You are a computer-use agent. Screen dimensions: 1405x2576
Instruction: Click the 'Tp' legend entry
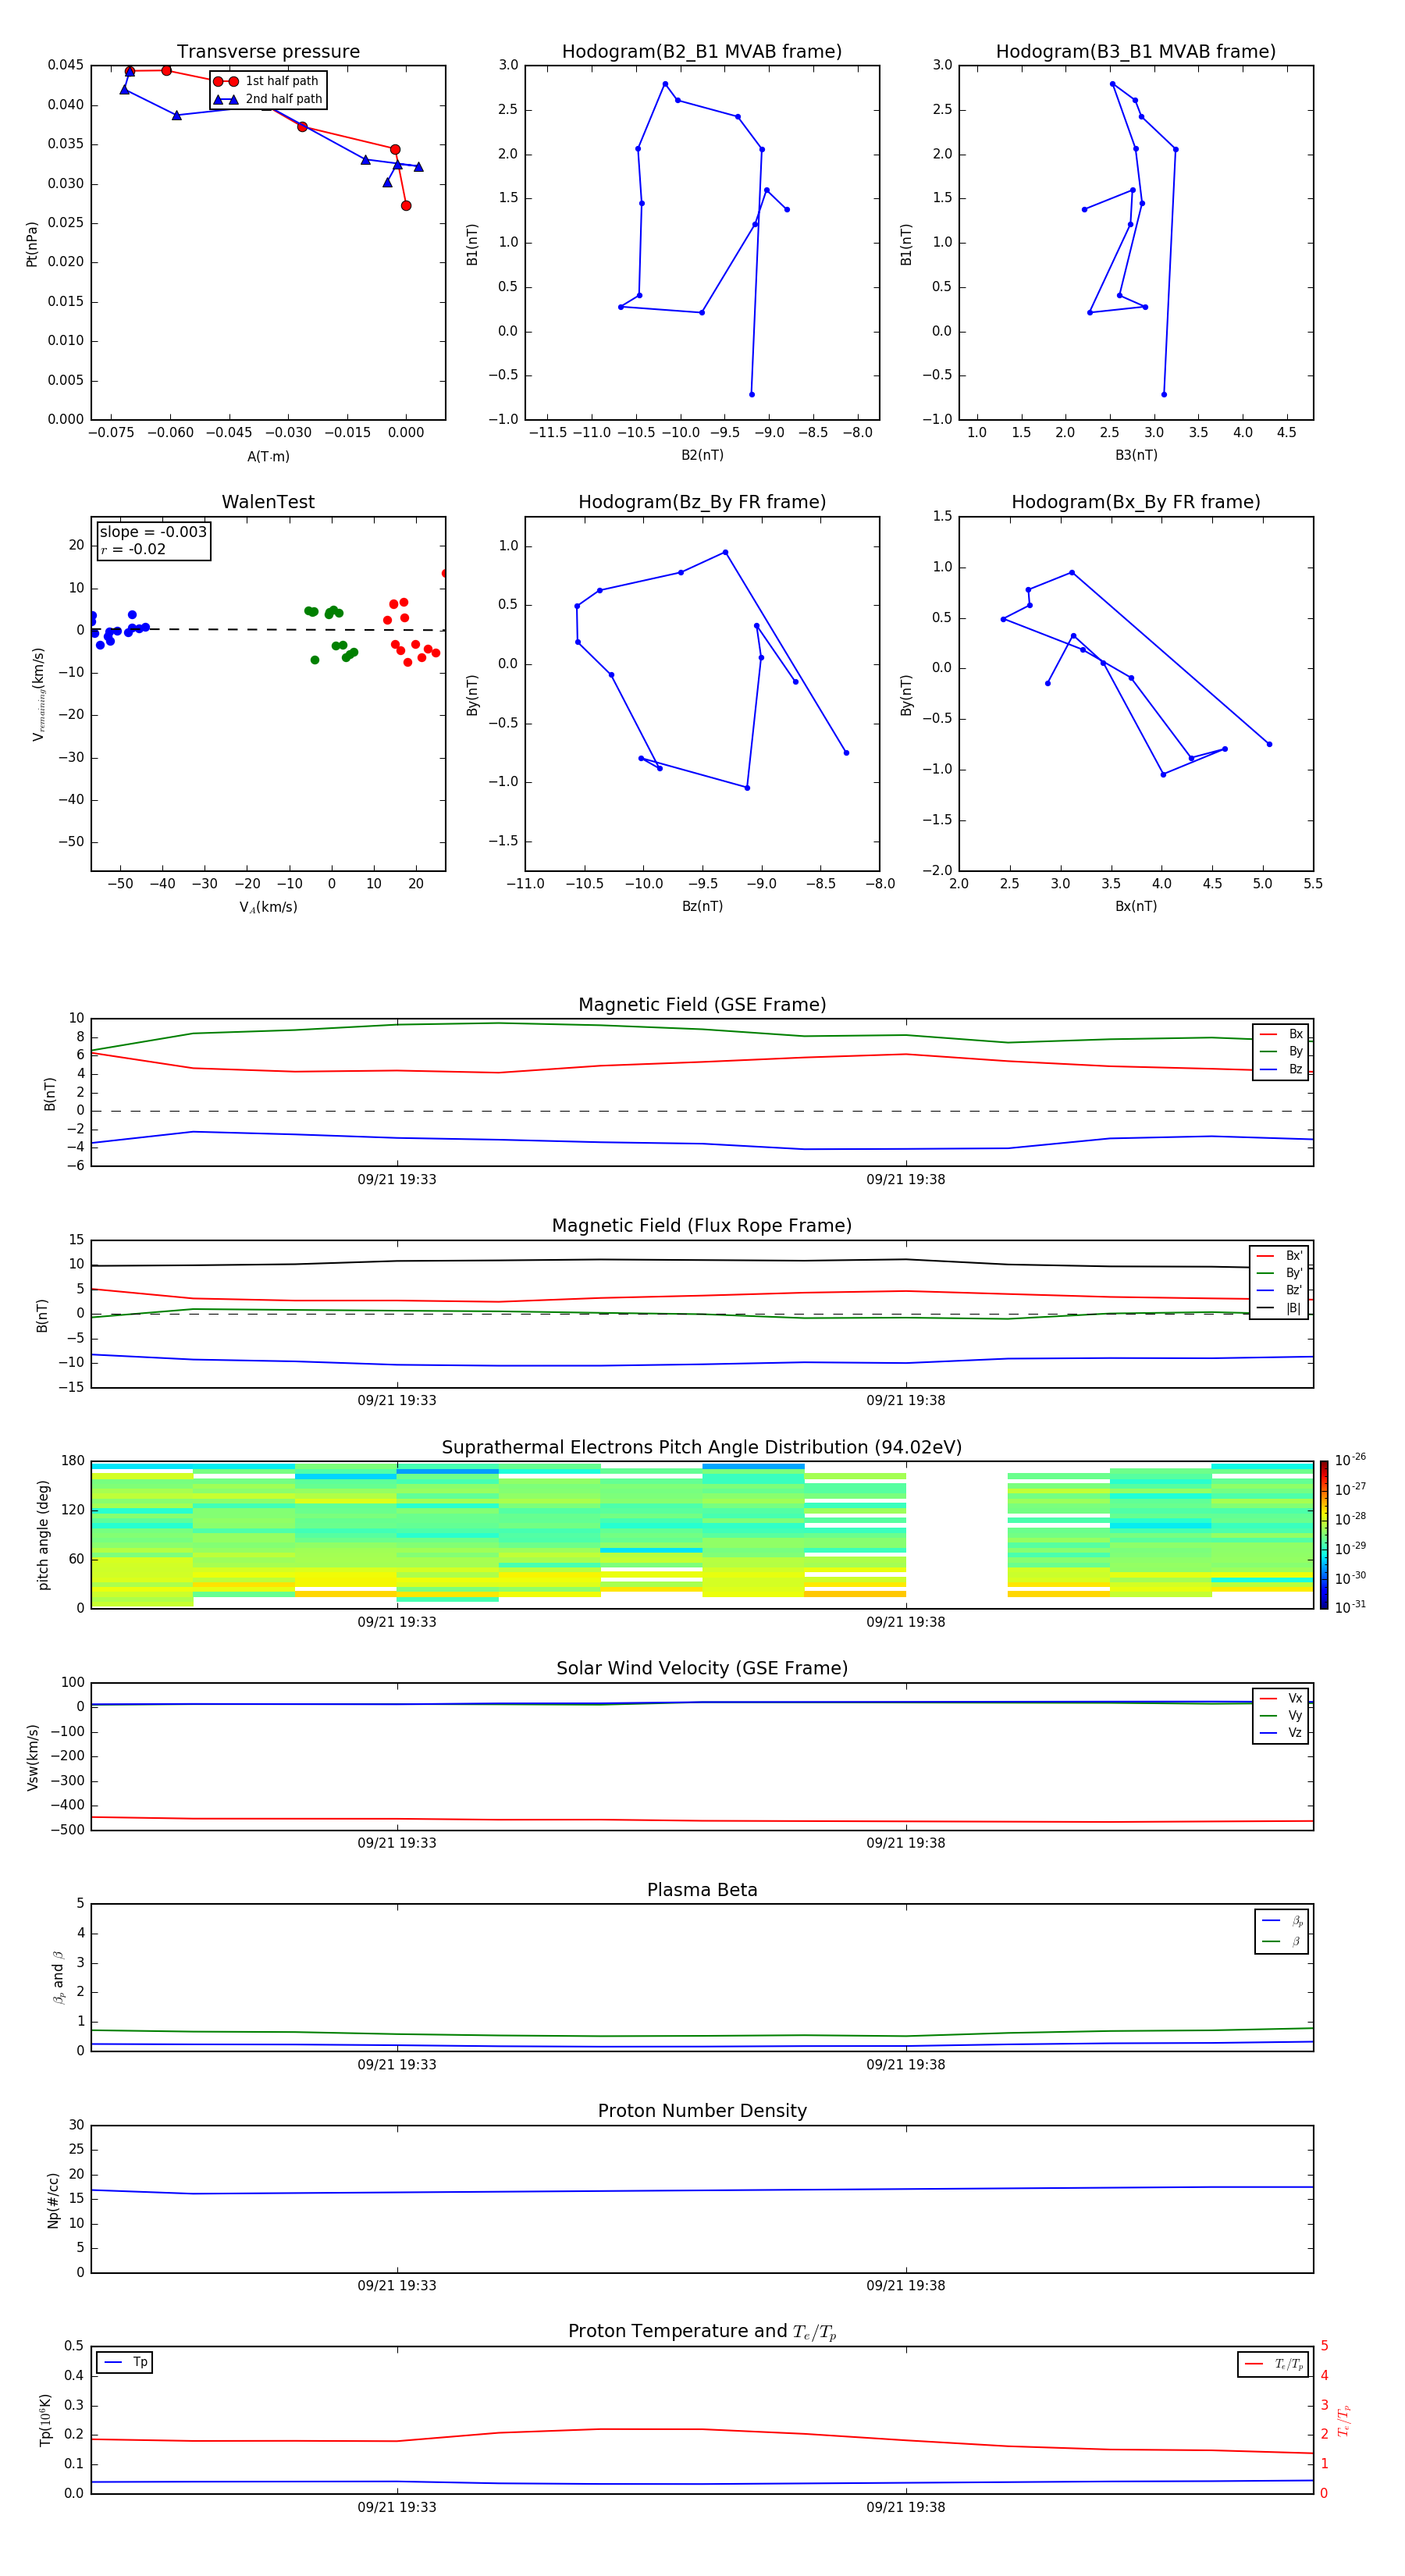pyautogui.click(x=125, y=2363)
